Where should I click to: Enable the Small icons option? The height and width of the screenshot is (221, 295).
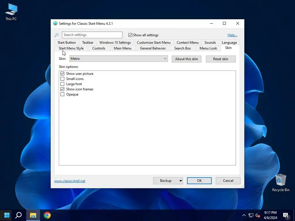point(62,79)
